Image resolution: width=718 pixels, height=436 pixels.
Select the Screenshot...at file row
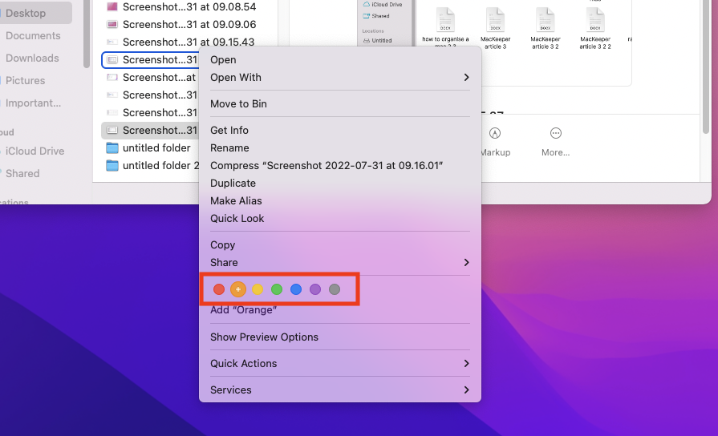tap(150, 77)
